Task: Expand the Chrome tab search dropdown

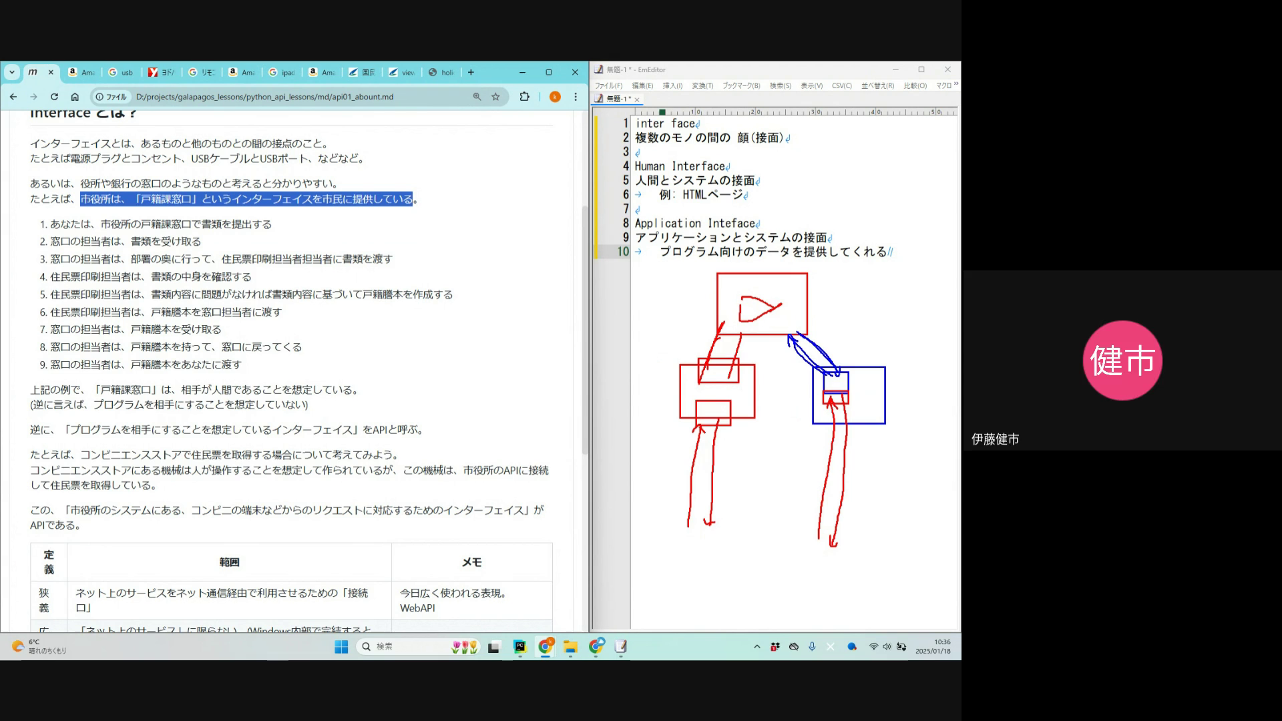Action: tap(12, 72)
